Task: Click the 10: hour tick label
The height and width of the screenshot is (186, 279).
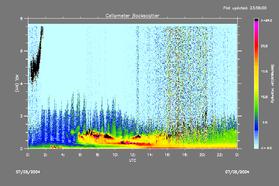Action: coord(115,155)
